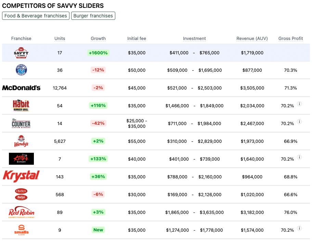Click the New growth badge
This screenshot has height=244, width=312.
98,230
